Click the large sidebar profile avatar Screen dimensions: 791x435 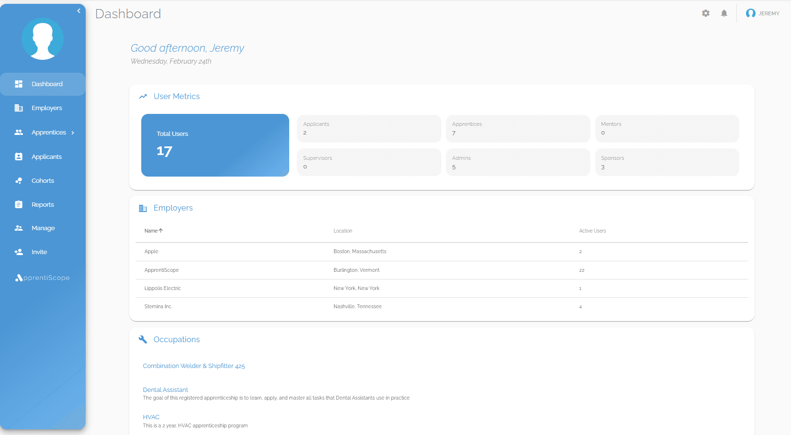tap(43, 39)
